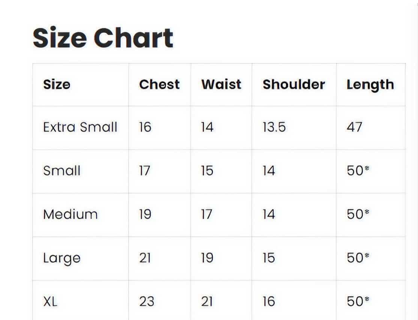This screenshot has width=418, height=320.
Task: Select the Shoulder column header
Action: [x=294, y=84]
